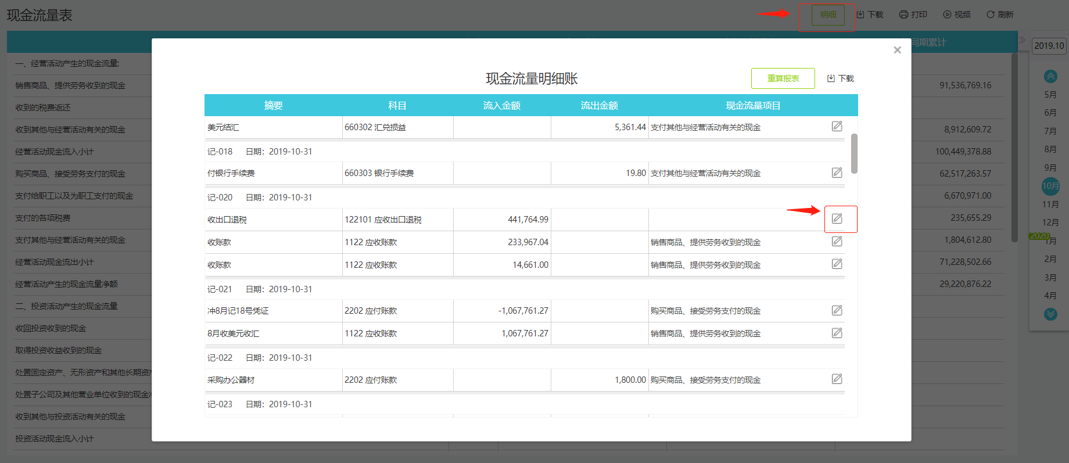Edit cash flow item for 14,661.00 收账款 row
This screenshot has height=463, width=1069.
pos(837,264)
